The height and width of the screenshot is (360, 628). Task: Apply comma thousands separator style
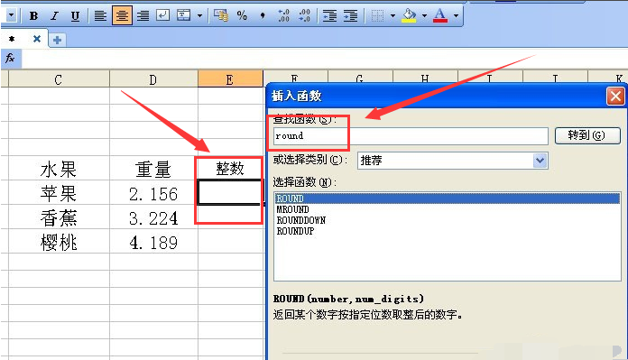tap(263, 16)
